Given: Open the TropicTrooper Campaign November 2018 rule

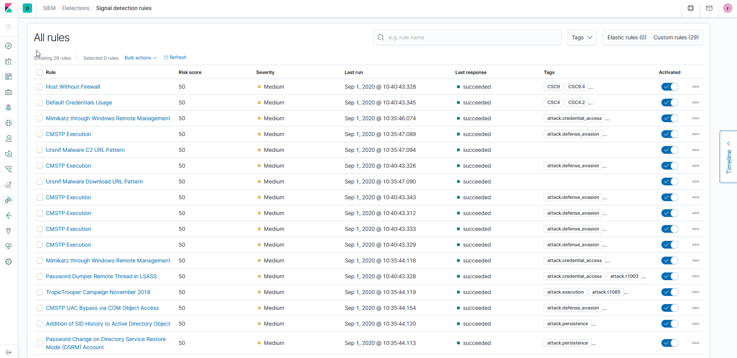Looking at the screenshot, I should pyautogui.click(x=98, y=292).
